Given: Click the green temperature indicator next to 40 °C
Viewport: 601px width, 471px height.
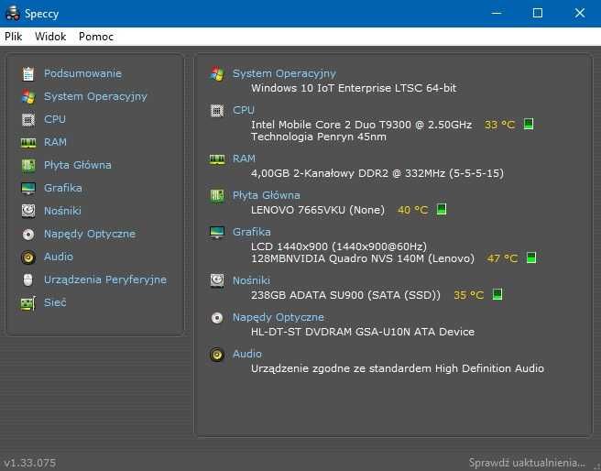Looking at the screenshot, I should 442,209.
